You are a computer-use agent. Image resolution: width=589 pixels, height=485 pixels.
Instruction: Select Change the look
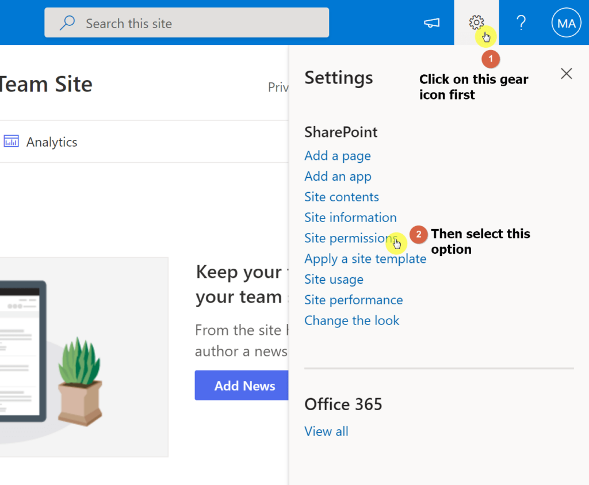[x=351, y=320]
